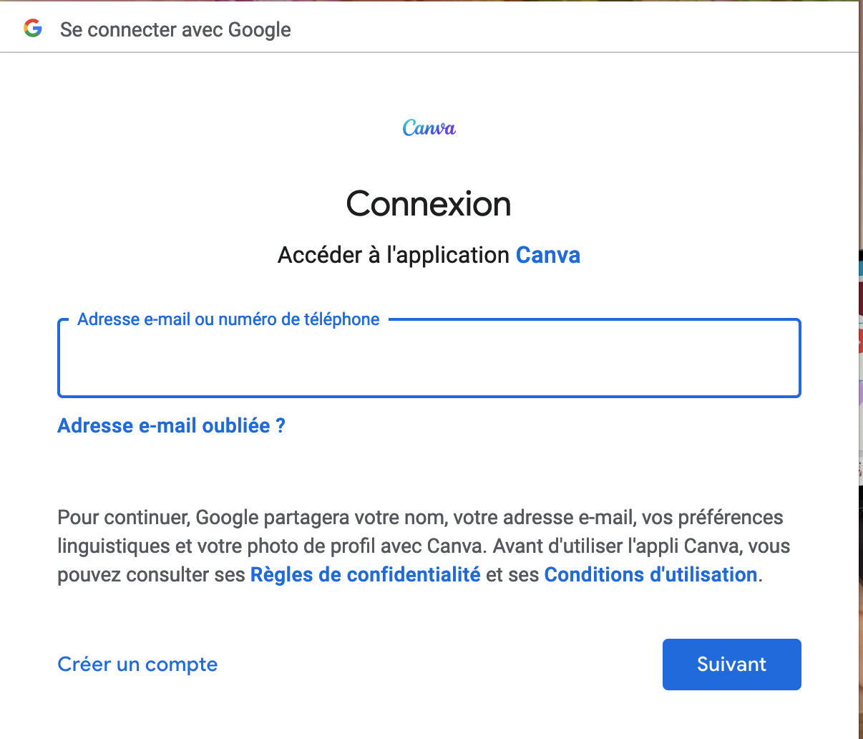863x739 pixels.
Task: Click the Google G logo icon
Action: coord(32,29)
